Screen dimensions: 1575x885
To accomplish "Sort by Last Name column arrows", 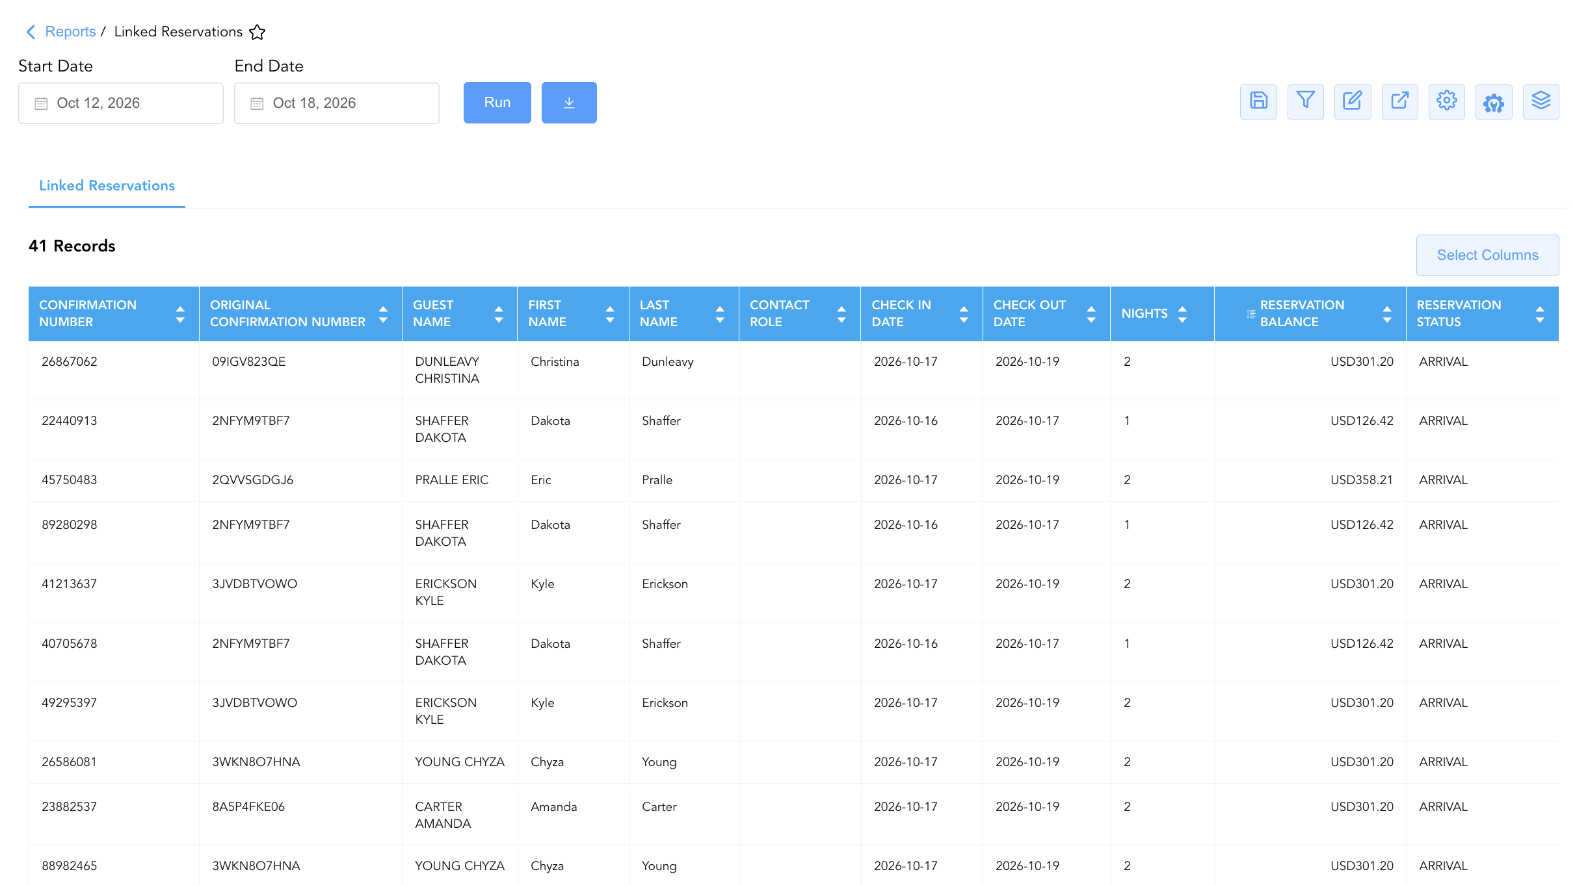I will tap(720, 314).
